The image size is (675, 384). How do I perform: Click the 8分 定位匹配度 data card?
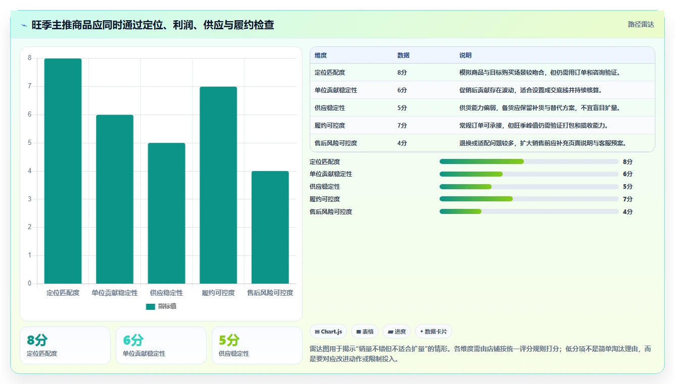pyautogui.click(x=65, y=345)
